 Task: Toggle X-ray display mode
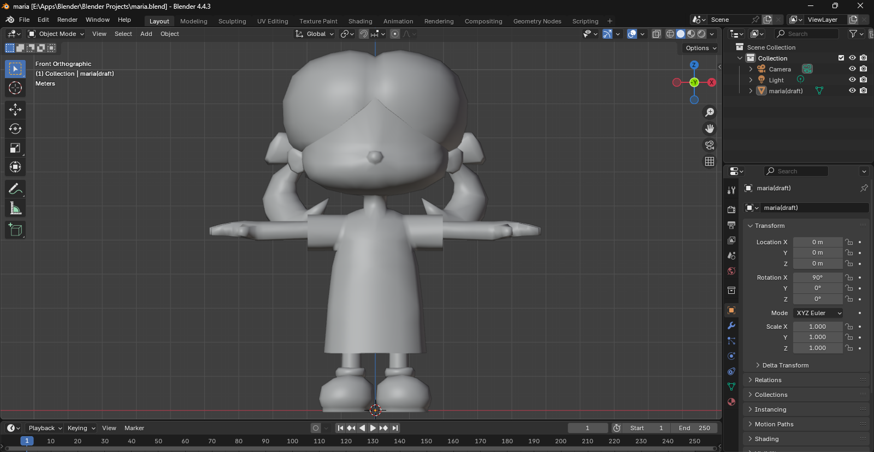pyautogui.click(x=657, y=34)
